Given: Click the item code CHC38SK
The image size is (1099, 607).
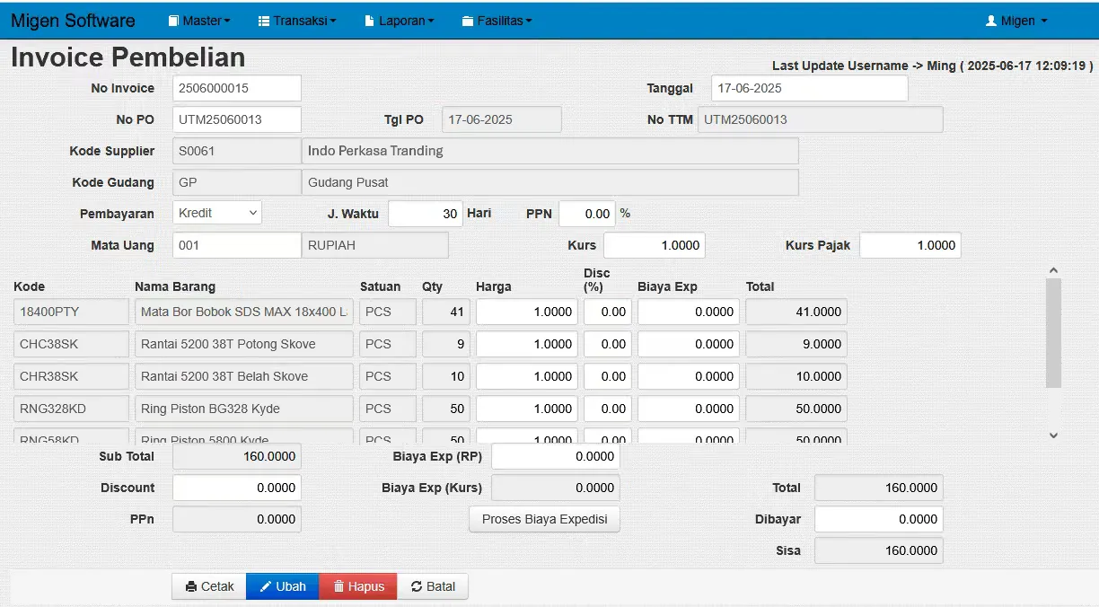Looking at the screenshot, I should pyautogui.click(x=72, y=344).
